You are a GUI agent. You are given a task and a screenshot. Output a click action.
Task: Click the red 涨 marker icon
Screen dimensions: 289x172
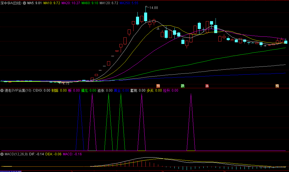click(x=207, y=86)
